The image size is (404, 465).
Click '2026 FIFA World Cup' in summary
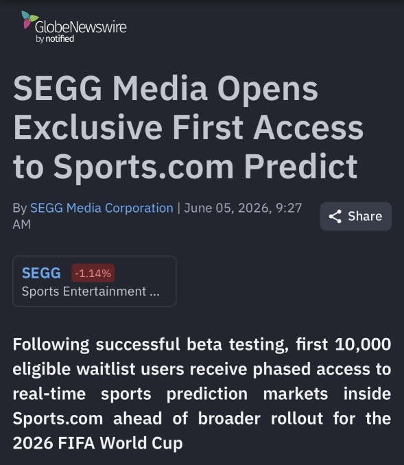[x=97, y=443]
